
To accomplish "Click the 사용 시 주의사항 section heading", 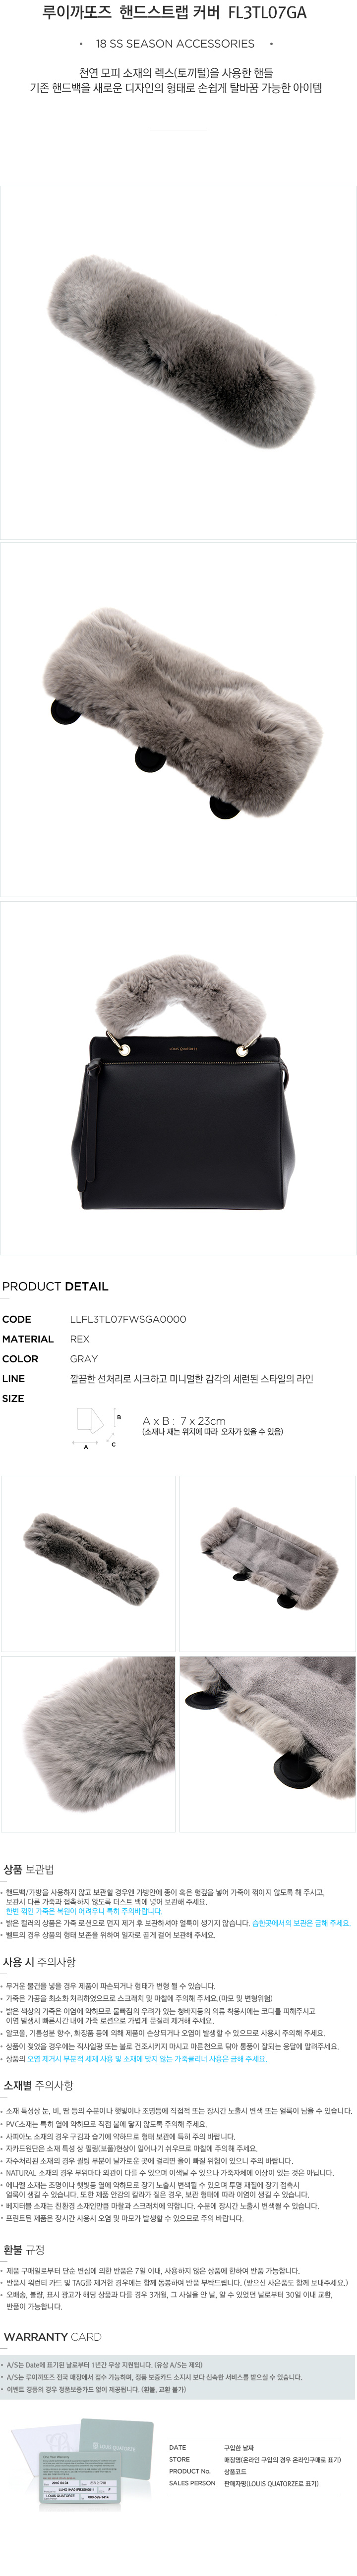I will coord(40,1962).
